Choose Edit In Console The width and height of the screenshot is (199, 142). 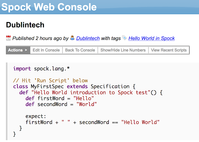(46, 50)
